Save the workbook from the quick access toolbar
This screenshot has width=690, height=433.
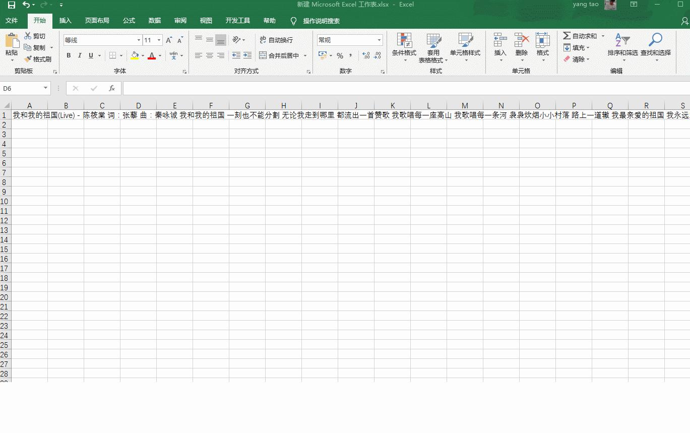click(x=12, y=5)
